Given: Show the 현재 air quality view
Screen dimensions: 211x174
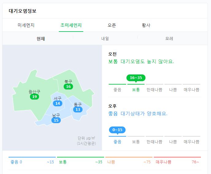Looking at the screenshot, I should (x=41, y=39).
